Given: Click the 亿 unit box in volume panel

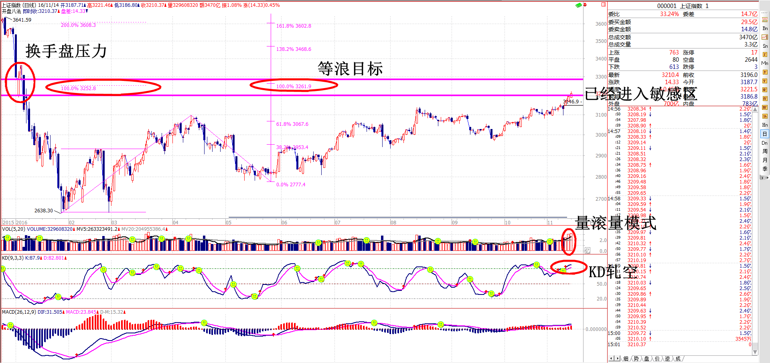Looking at the screenshot, I should [588, 250].
